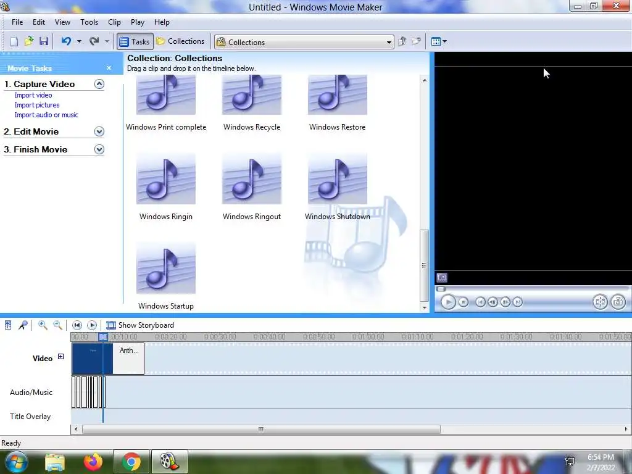Screen dimensions: 632x474
Task: Open the Redo history dropdown arrow
Action: [107, 41]
